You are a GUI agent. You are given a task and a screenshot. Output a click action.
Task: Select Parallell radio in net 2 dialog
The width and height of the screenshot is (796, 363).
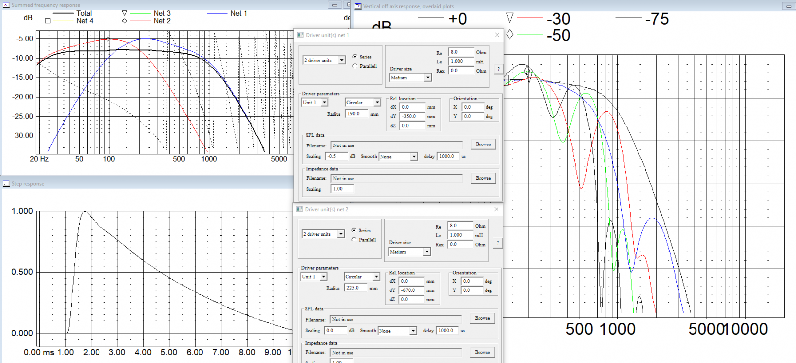coord(354,239)
